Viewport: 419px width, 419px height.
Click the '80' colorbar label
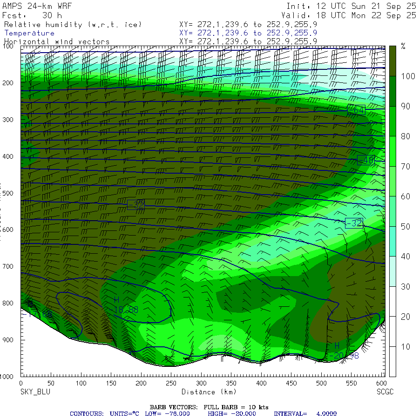405,136
